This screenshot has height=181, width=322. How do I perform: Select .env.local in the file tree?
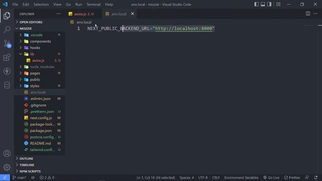coord(40,92)
